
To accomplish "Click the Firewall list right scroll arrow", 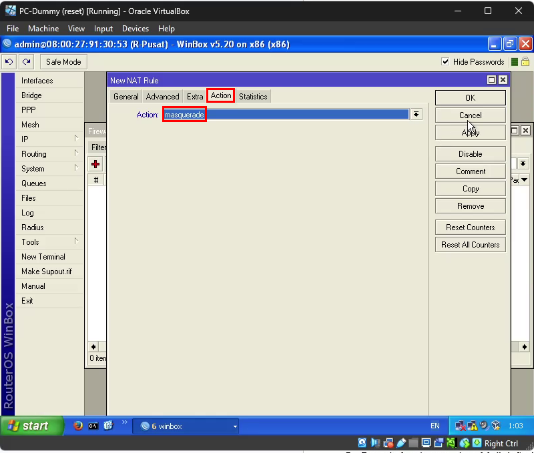I will click(x=524, y=347).
